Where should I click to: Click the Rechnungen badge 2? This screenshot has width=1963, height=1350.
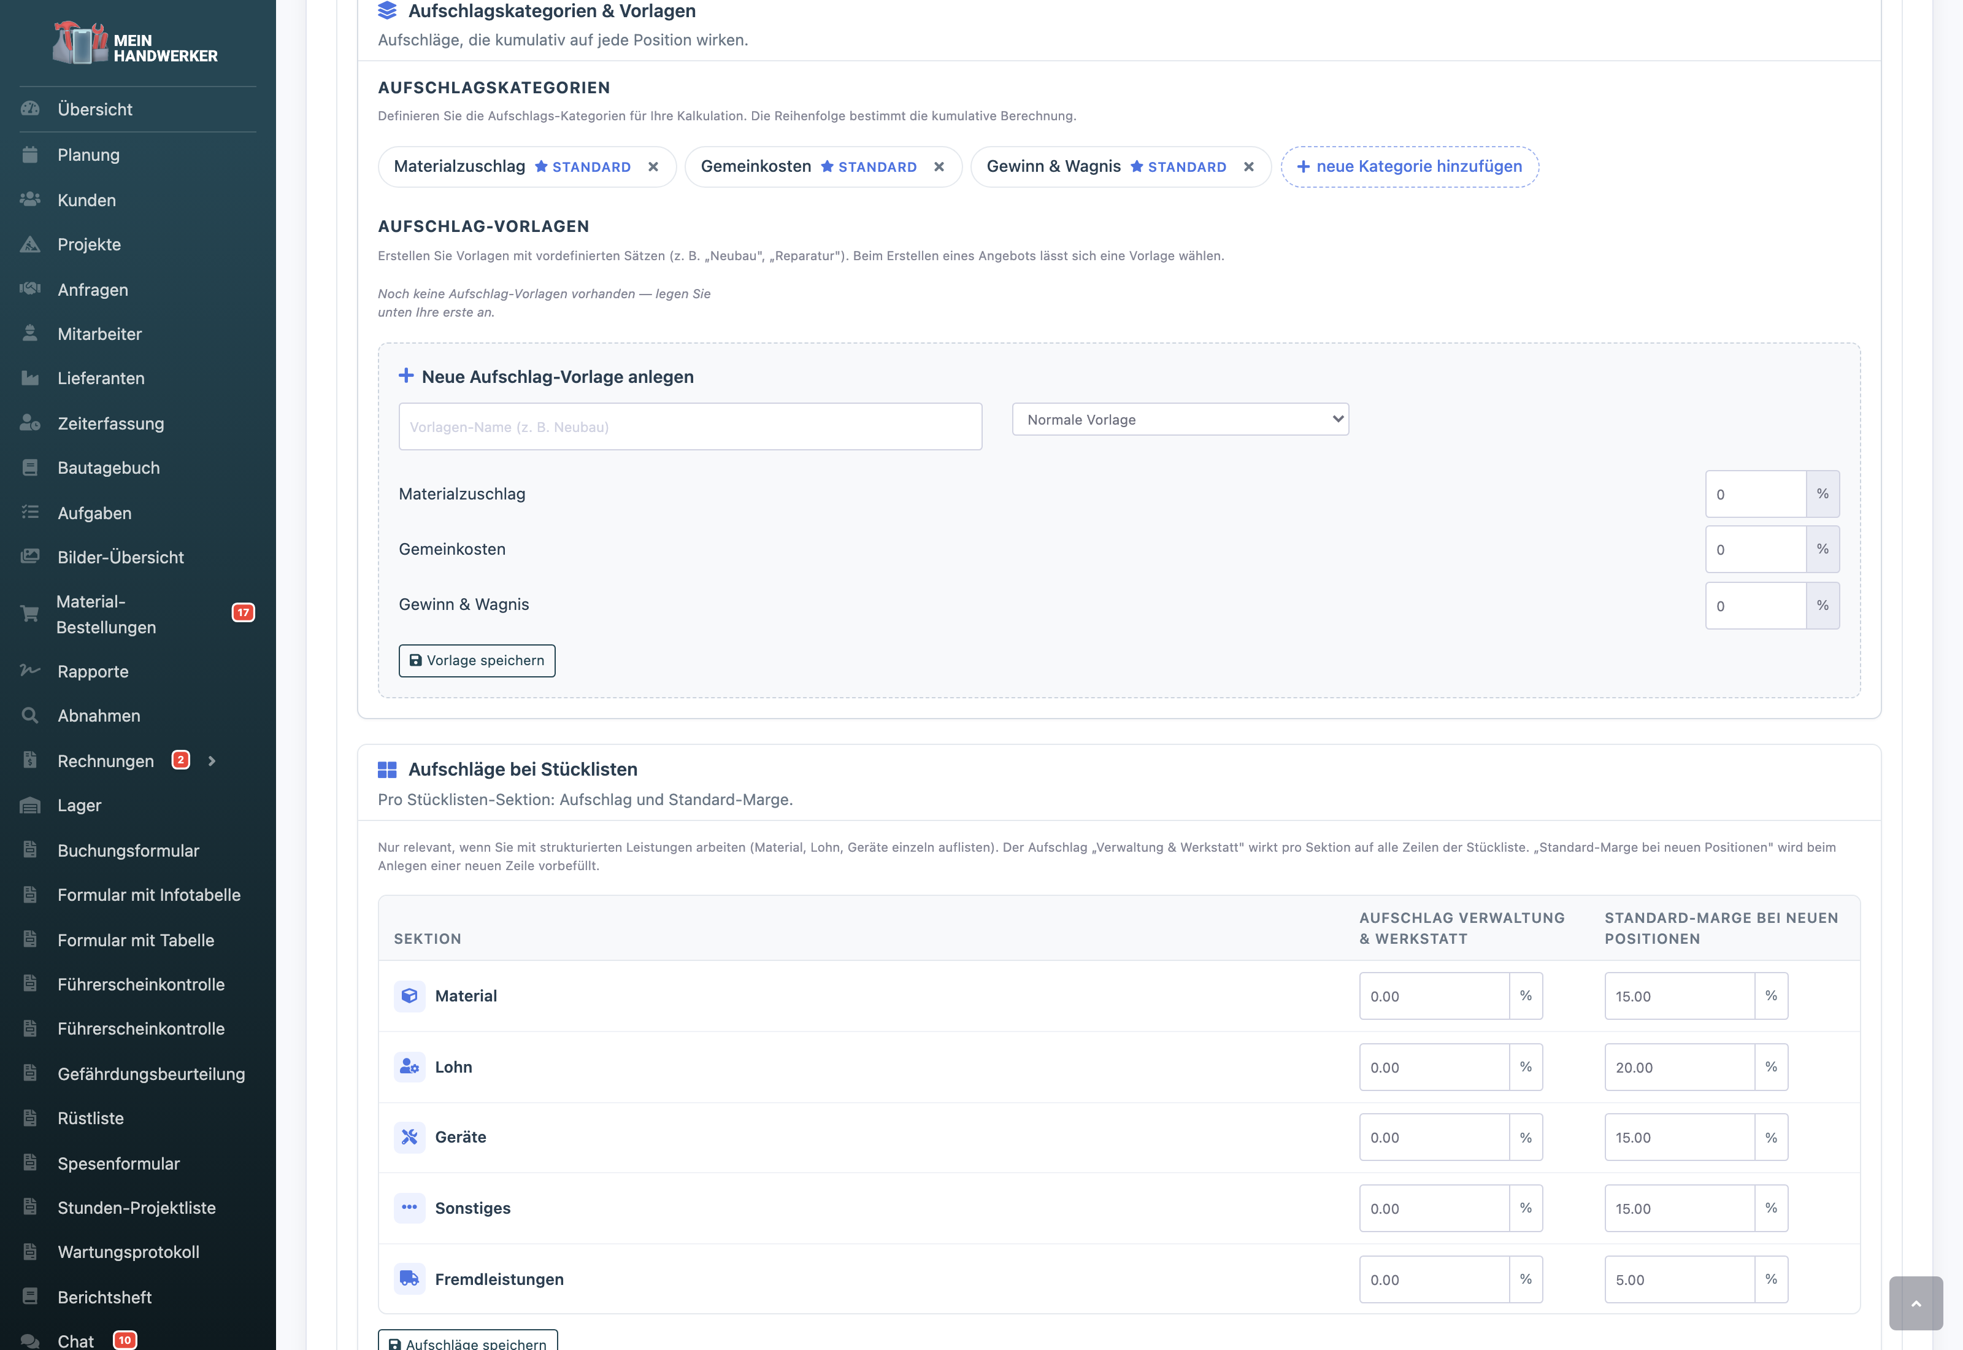181,760
